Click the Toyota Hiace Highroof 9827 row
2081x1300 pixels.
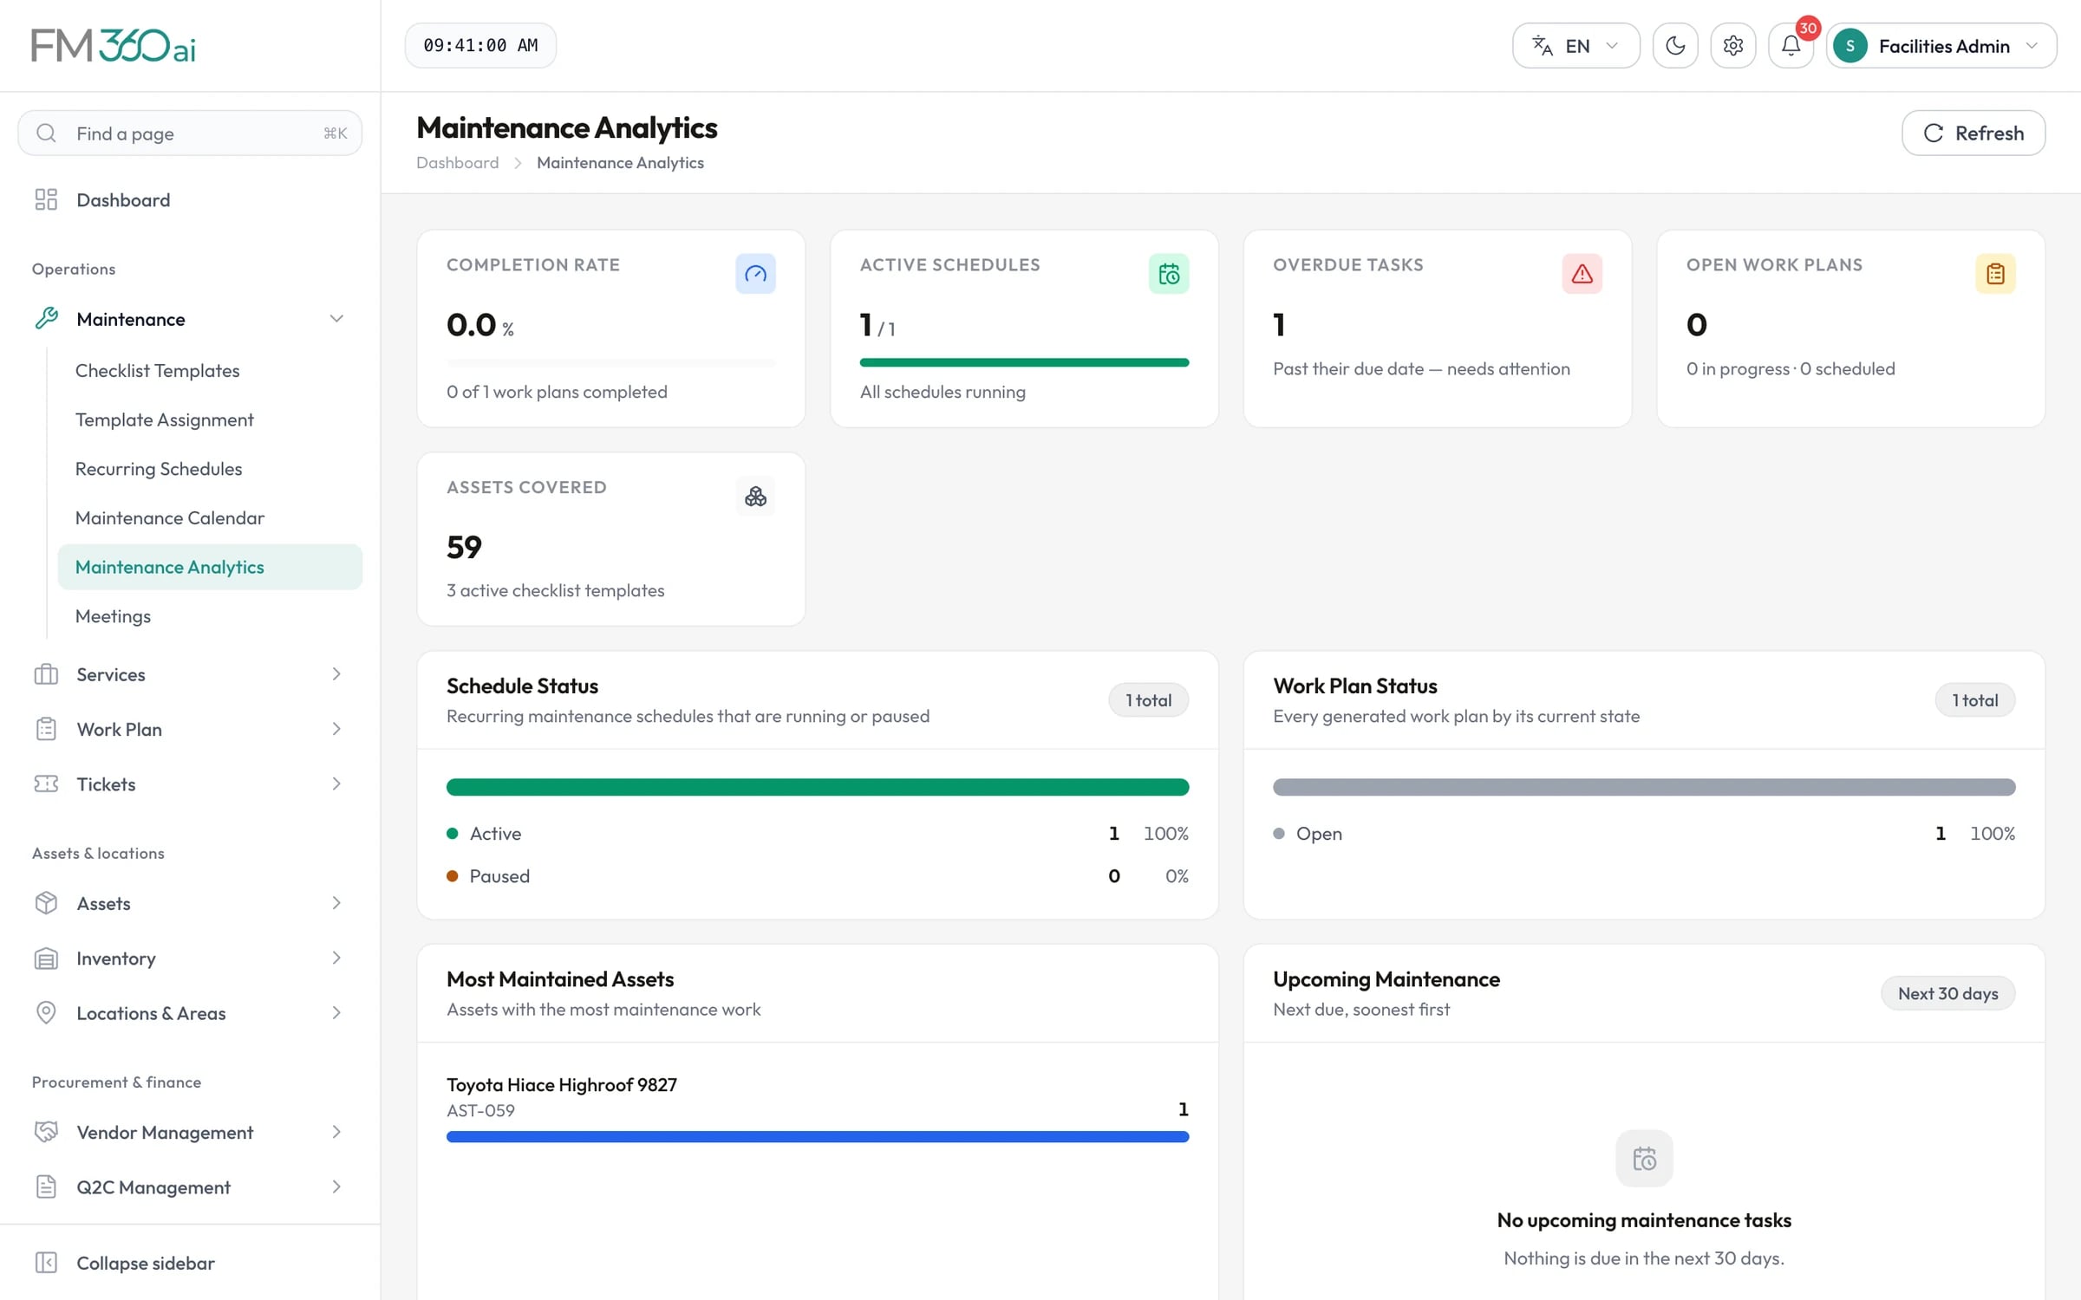pyautogui.click(x=817, y=1108)
